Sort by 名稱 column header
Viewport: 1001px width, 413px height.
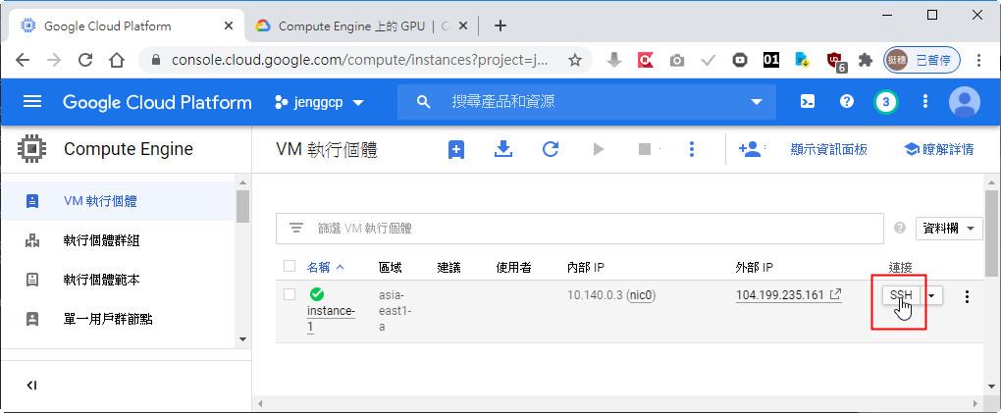click(x=326, y=268)
